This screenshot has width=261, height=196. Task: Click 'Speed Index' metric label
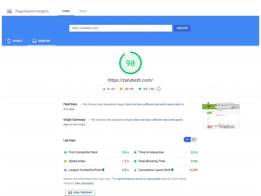point(77,161)
